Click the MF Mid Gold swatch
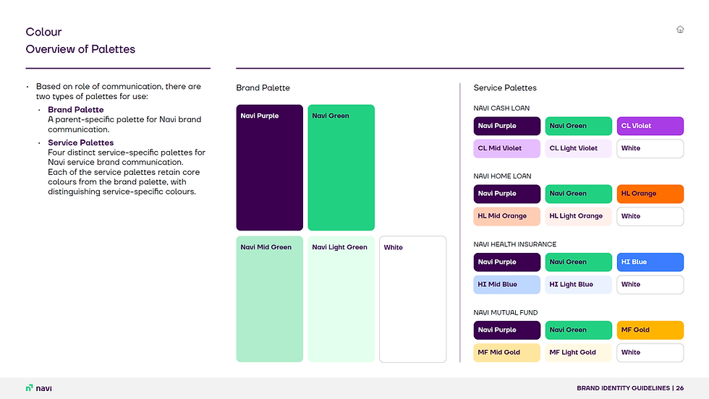 pos(507,353)
